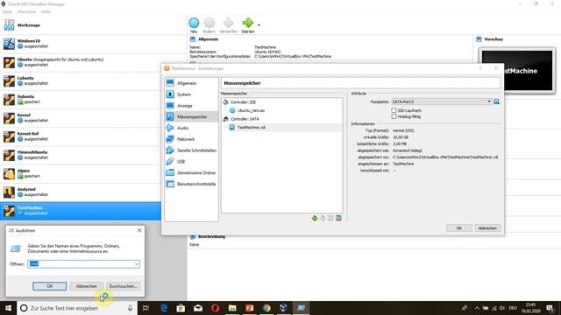Screen dimensions: 561x315
Task: Select Massenspeicher in the settings sidebar
Action: 191,116
